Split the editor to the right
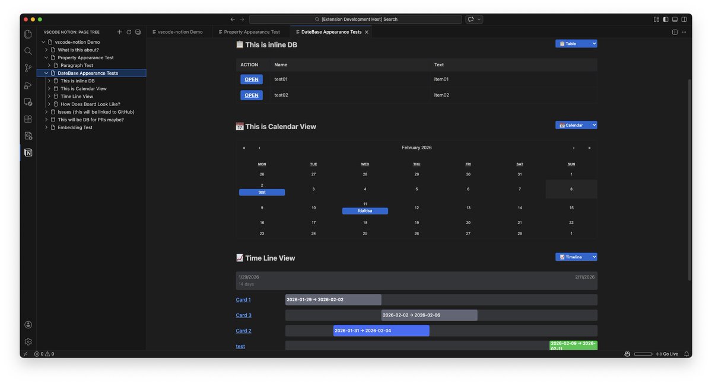Image resolution: width=712 pixels, height=384 pixels. tap(675, 32)
